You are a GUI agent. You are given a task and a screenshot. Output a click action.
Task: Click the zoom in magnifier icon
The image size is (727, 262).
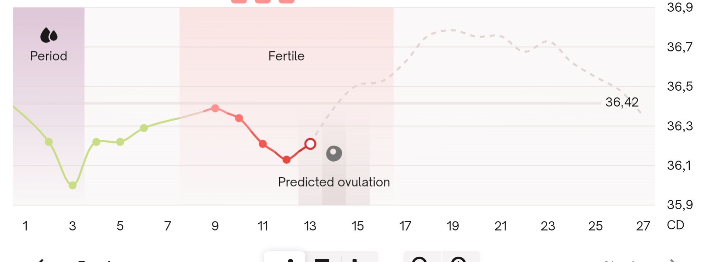[459, 260]
